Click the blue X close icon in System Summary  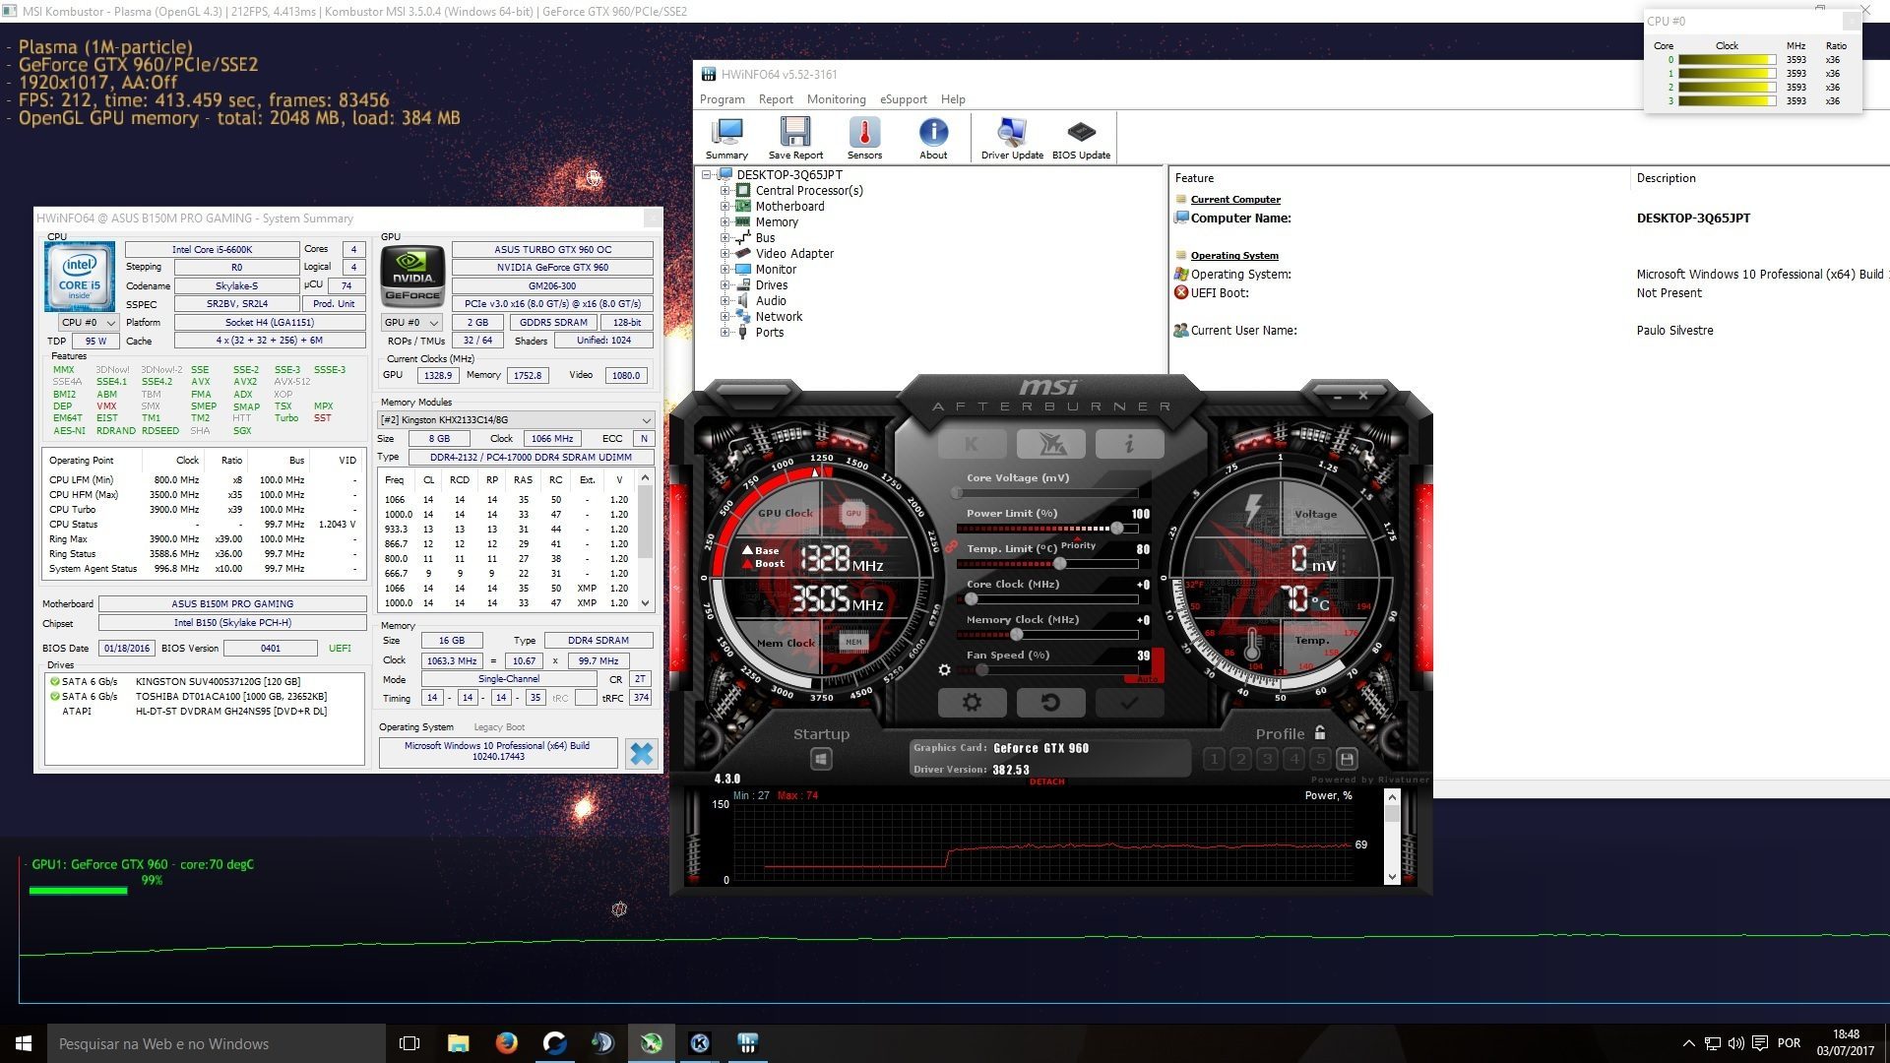[x=641, y=754]
